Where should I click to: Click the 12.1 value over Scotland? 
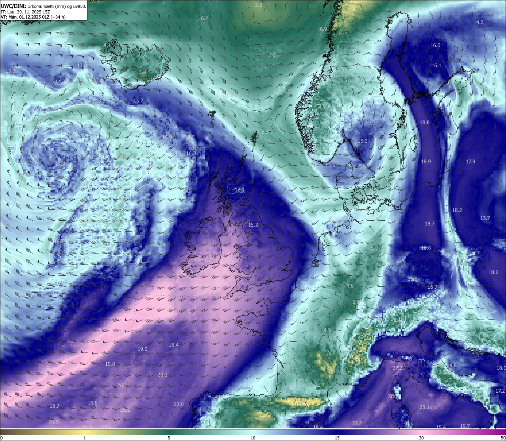240,190
